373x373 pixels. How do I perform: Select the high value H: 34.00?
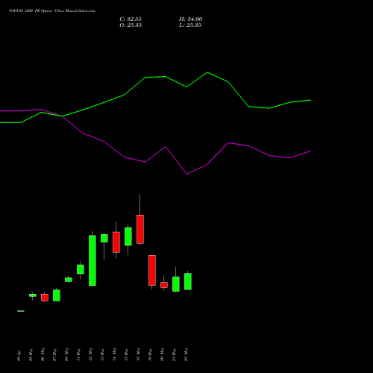click(191, 19)
